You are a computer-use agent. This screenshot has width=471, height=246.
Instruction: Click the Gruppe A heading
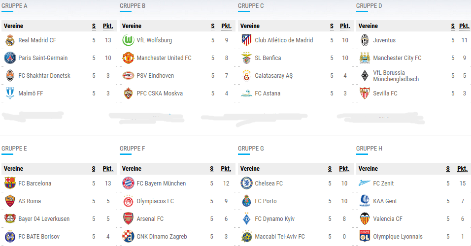(14, 6)
